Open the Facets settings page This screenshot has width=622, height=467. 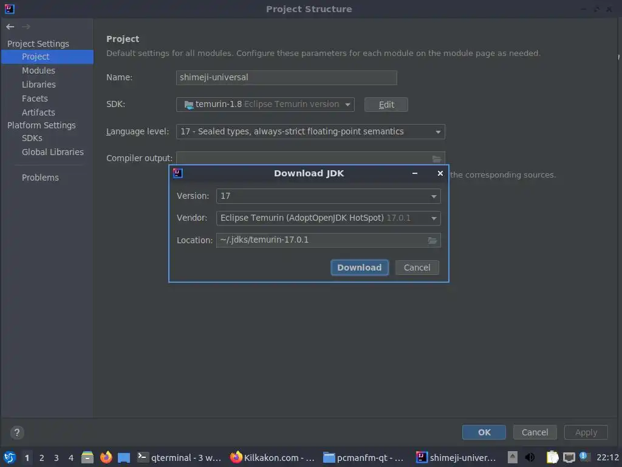[35, 99]
